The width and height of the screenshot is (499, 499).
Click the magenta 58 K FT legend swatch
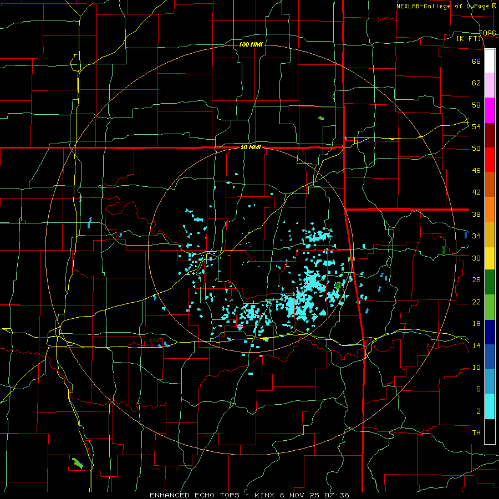(490, 110)
